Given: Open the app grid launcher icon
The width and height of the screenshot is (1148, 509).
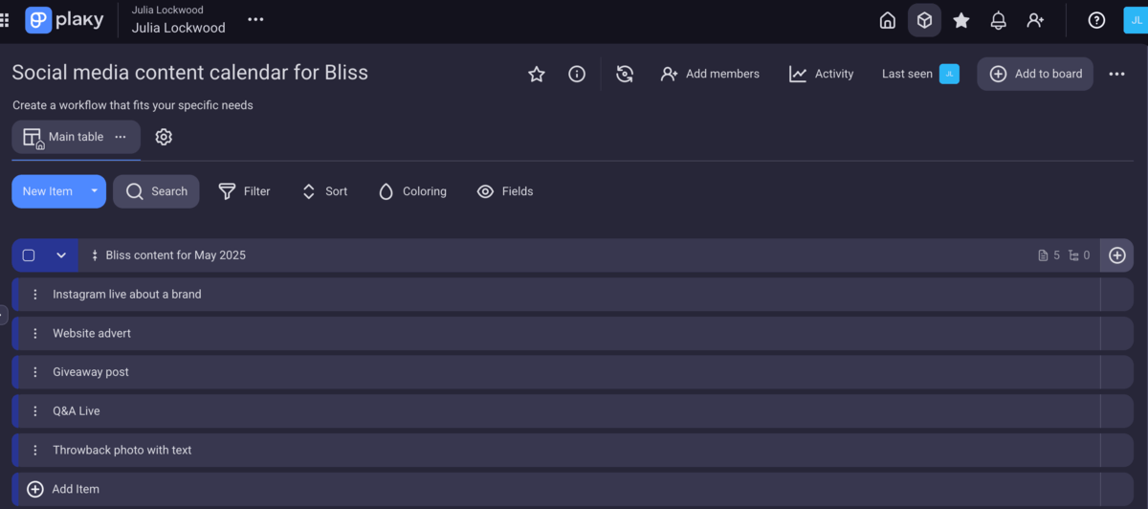Looking at the screenshot, I should point(5,20).
